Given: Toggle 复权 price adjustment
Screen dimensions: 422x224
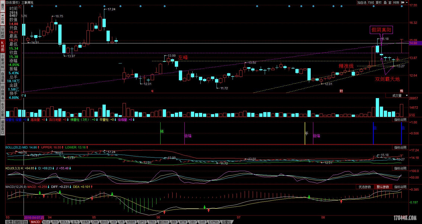Looking at the screenshot, I should (x=379, y=3).
